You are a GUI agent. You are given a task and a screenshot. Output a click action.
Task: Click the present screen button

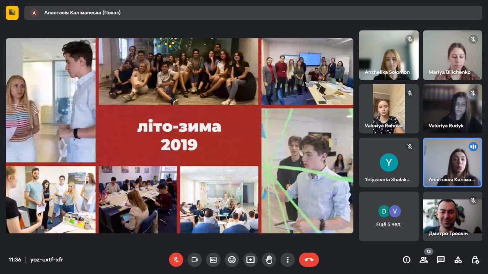click(250, 260)
